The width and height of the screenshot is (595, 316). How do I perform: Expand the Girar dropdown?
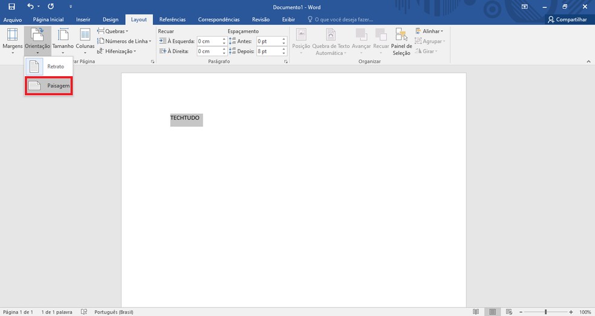pyautogui.click(x=426, y=51)
